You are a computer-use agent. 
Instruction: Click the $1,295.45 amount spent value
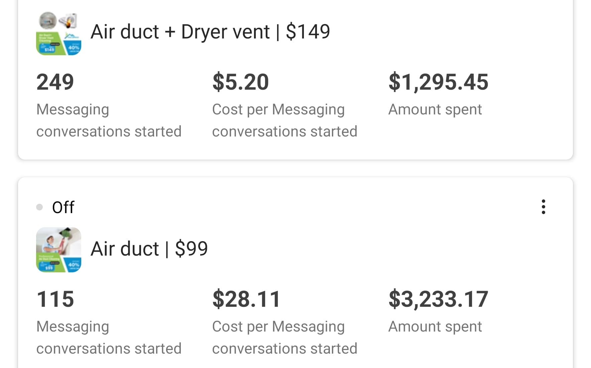tap(438, 82)
